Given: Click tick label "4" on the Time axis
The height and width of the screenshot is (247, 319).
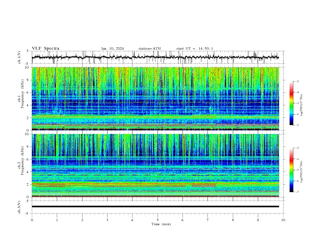Looking at the screenshot, I should pyautogui.click(x=132, y=220).
